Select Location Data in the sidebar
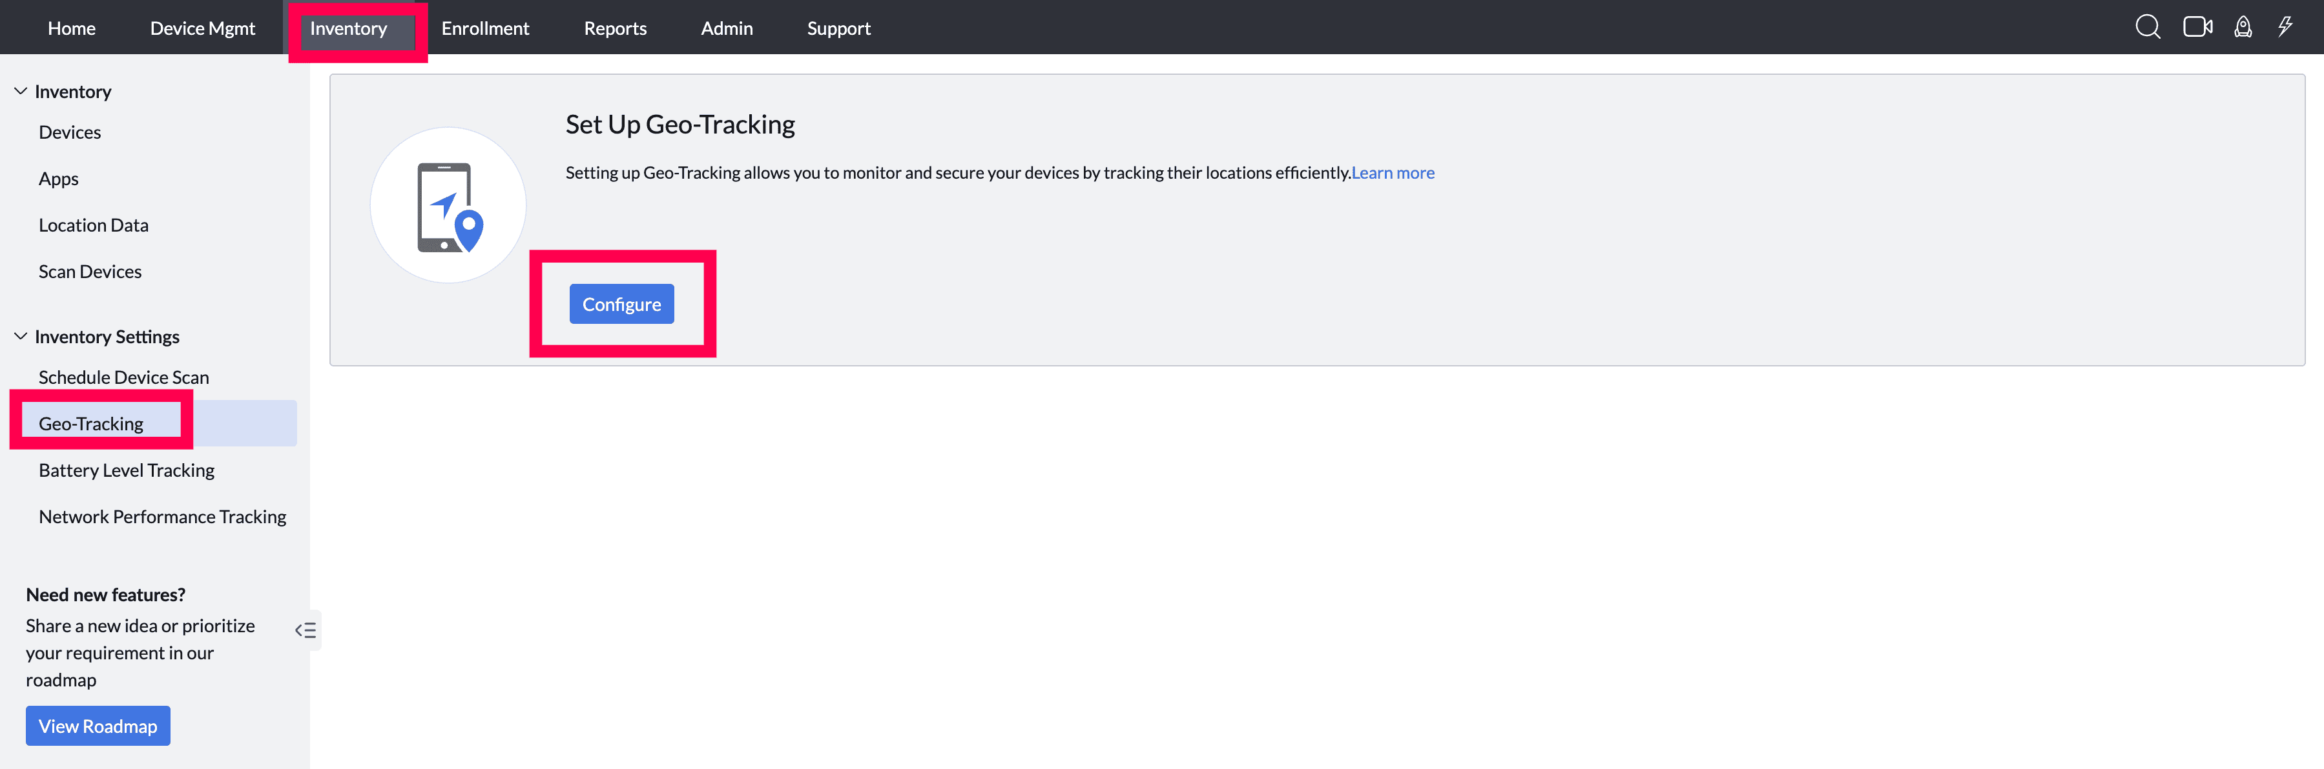The height and width of the screenshot is (769, 2324). pos(93,225)
